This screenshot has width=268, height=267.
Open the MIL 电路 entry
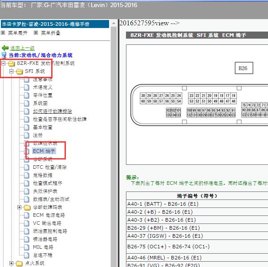[43, 247]
